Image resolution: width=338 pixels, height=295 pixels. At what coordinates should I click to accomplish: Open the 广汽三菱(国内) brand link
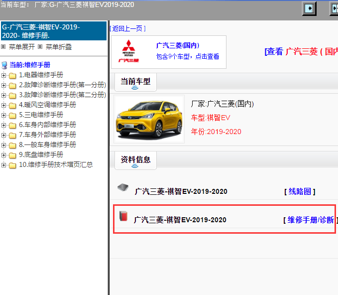pos(178,45)
